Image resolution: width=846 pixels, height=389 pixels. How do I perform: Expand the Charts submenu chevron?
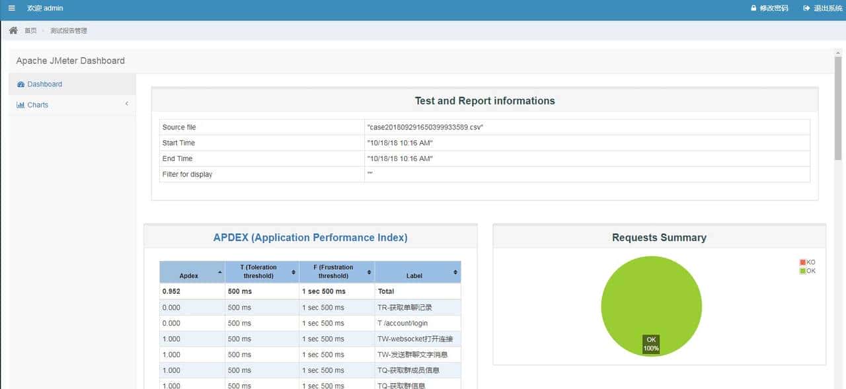tap(126, 104)
